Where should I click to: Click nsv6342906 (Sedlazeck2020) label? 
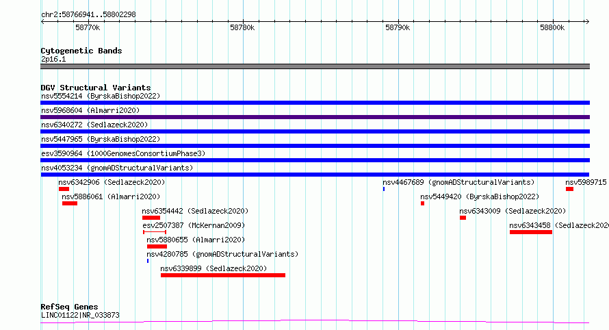coord(112,182)
